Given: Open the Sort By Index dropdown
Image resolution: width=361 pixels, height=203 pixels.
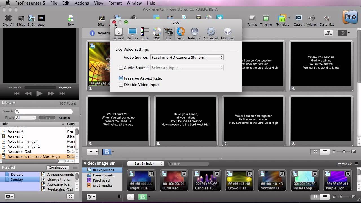Looking at the screenshot, I should 145,164.
